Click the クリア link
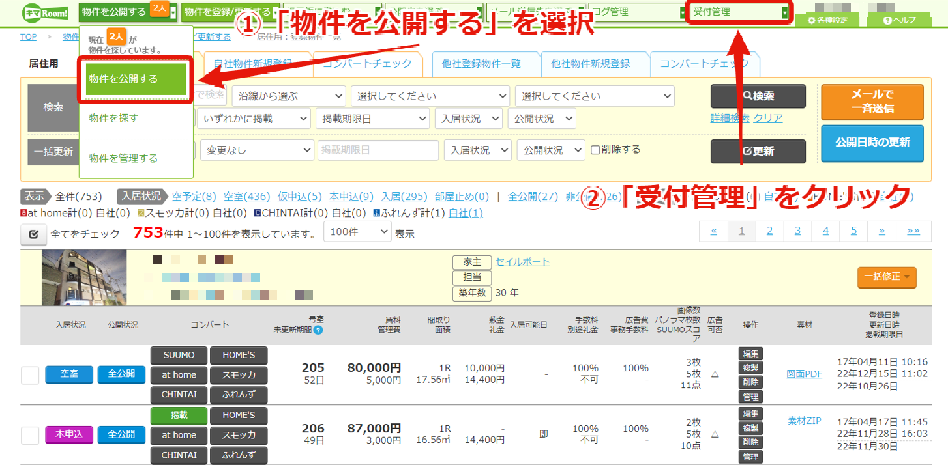 click(x=768, y=118)
